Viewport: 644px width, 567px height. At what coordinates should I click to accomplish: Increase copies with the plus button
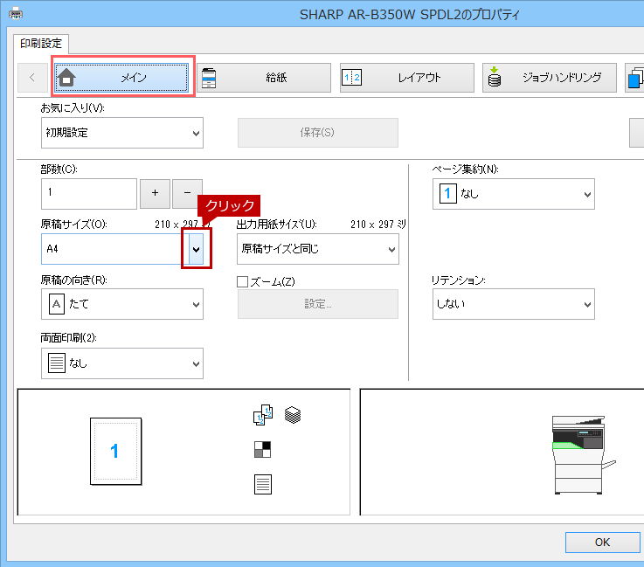155,193
